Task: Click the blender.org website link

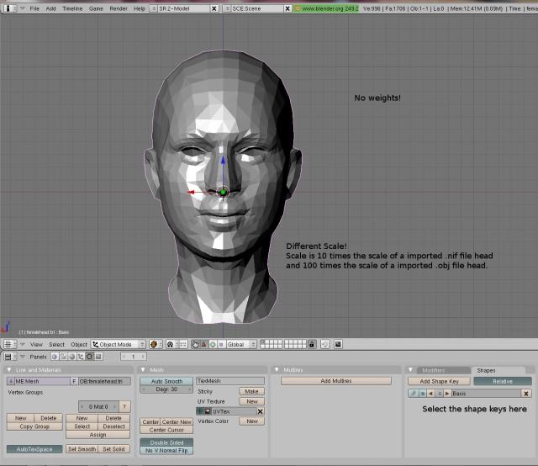Action: 326,8
